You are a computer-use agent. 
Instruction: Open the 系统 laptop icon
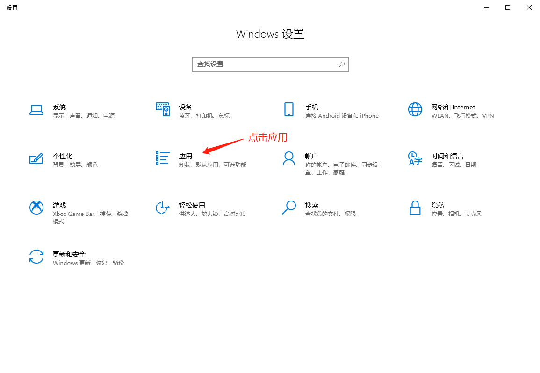pos(36,110)
